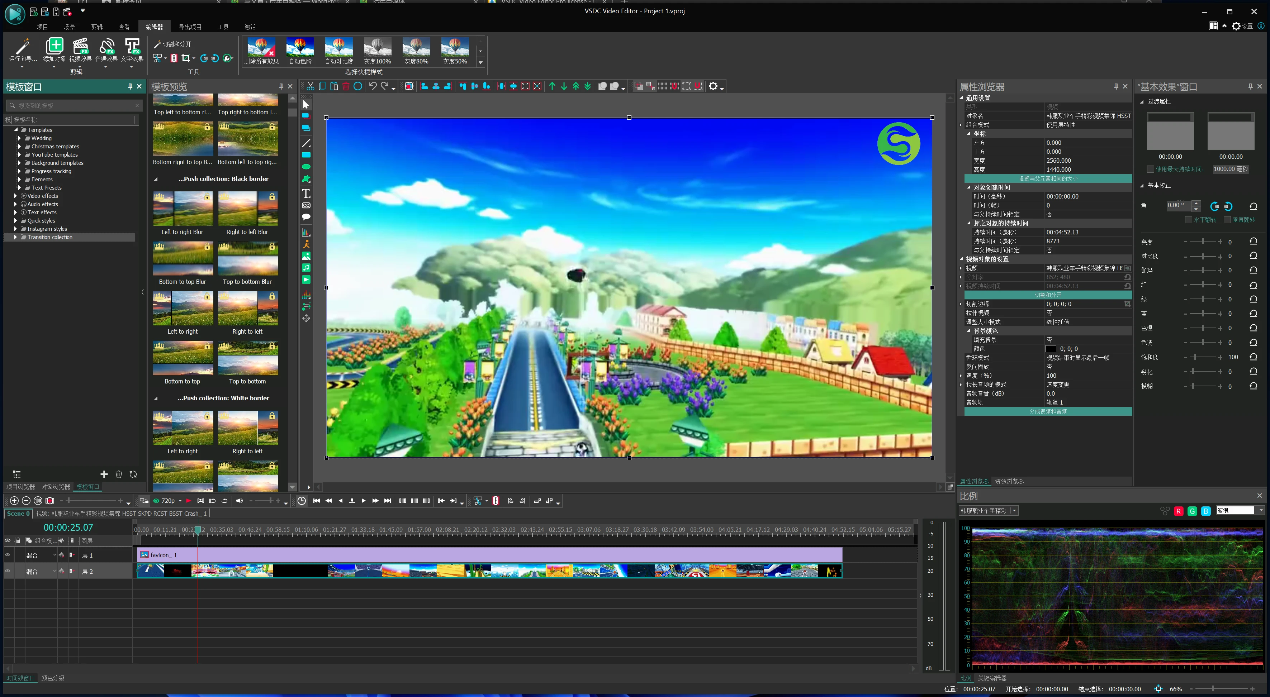Click the 分成视频和音频 button

1048,411
